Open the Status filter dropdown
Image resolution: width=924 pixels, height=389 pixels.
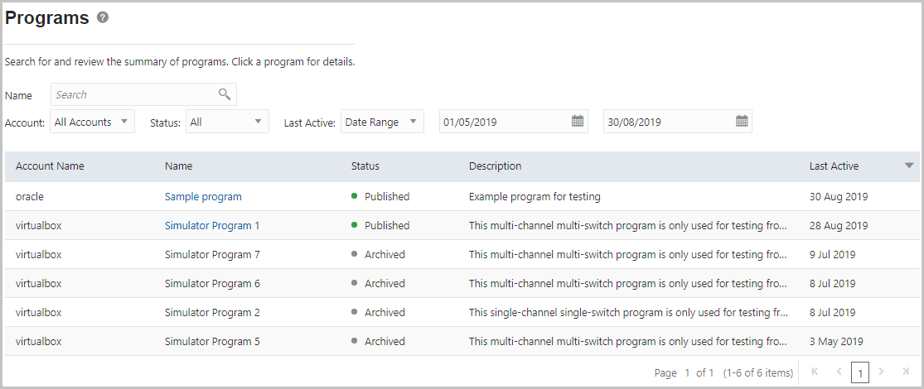pos(227,122)
